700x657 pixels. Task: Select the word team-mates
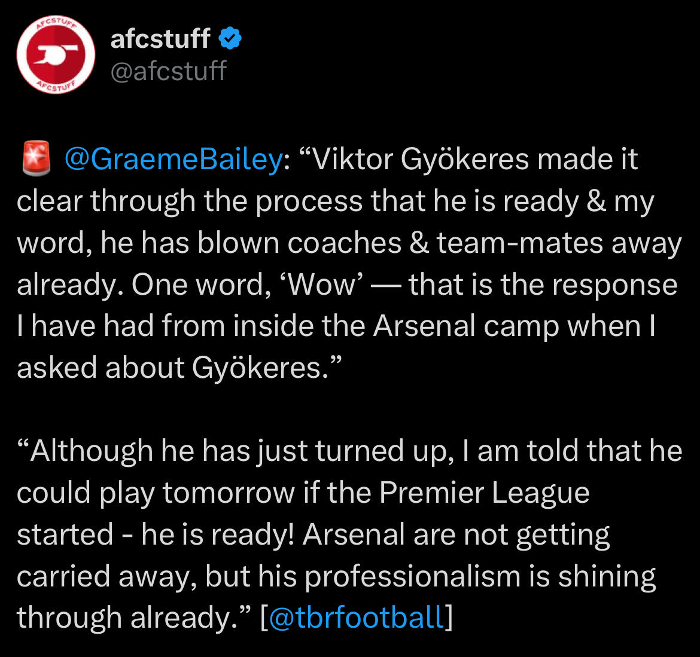pos(520,243)
